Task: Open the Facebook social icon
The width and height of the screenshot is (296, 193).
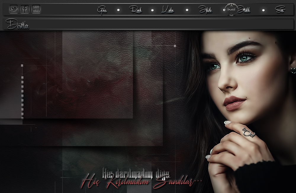Action: (x=25, y=10)
